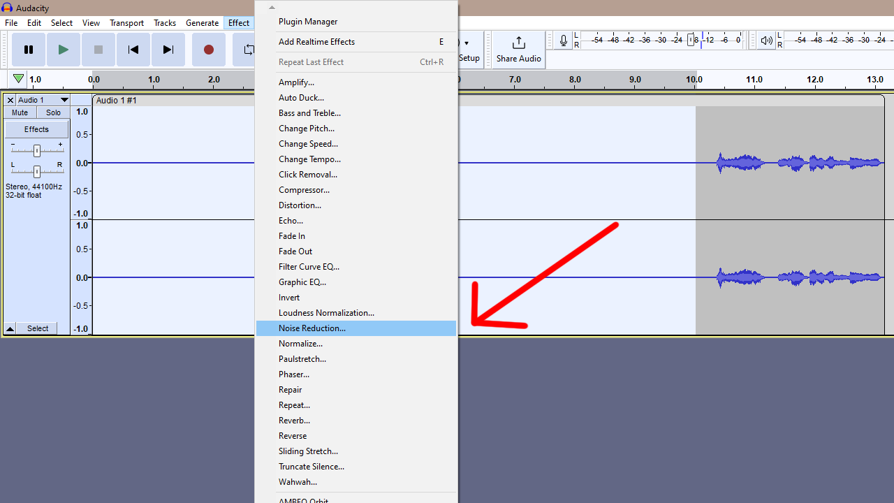Select the Wahwah effect
894x503 pixels.
[356, 482]
